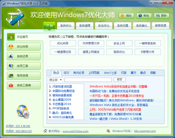
Task: Go to the 安全优化 tab
Action: tap(104, 25)
